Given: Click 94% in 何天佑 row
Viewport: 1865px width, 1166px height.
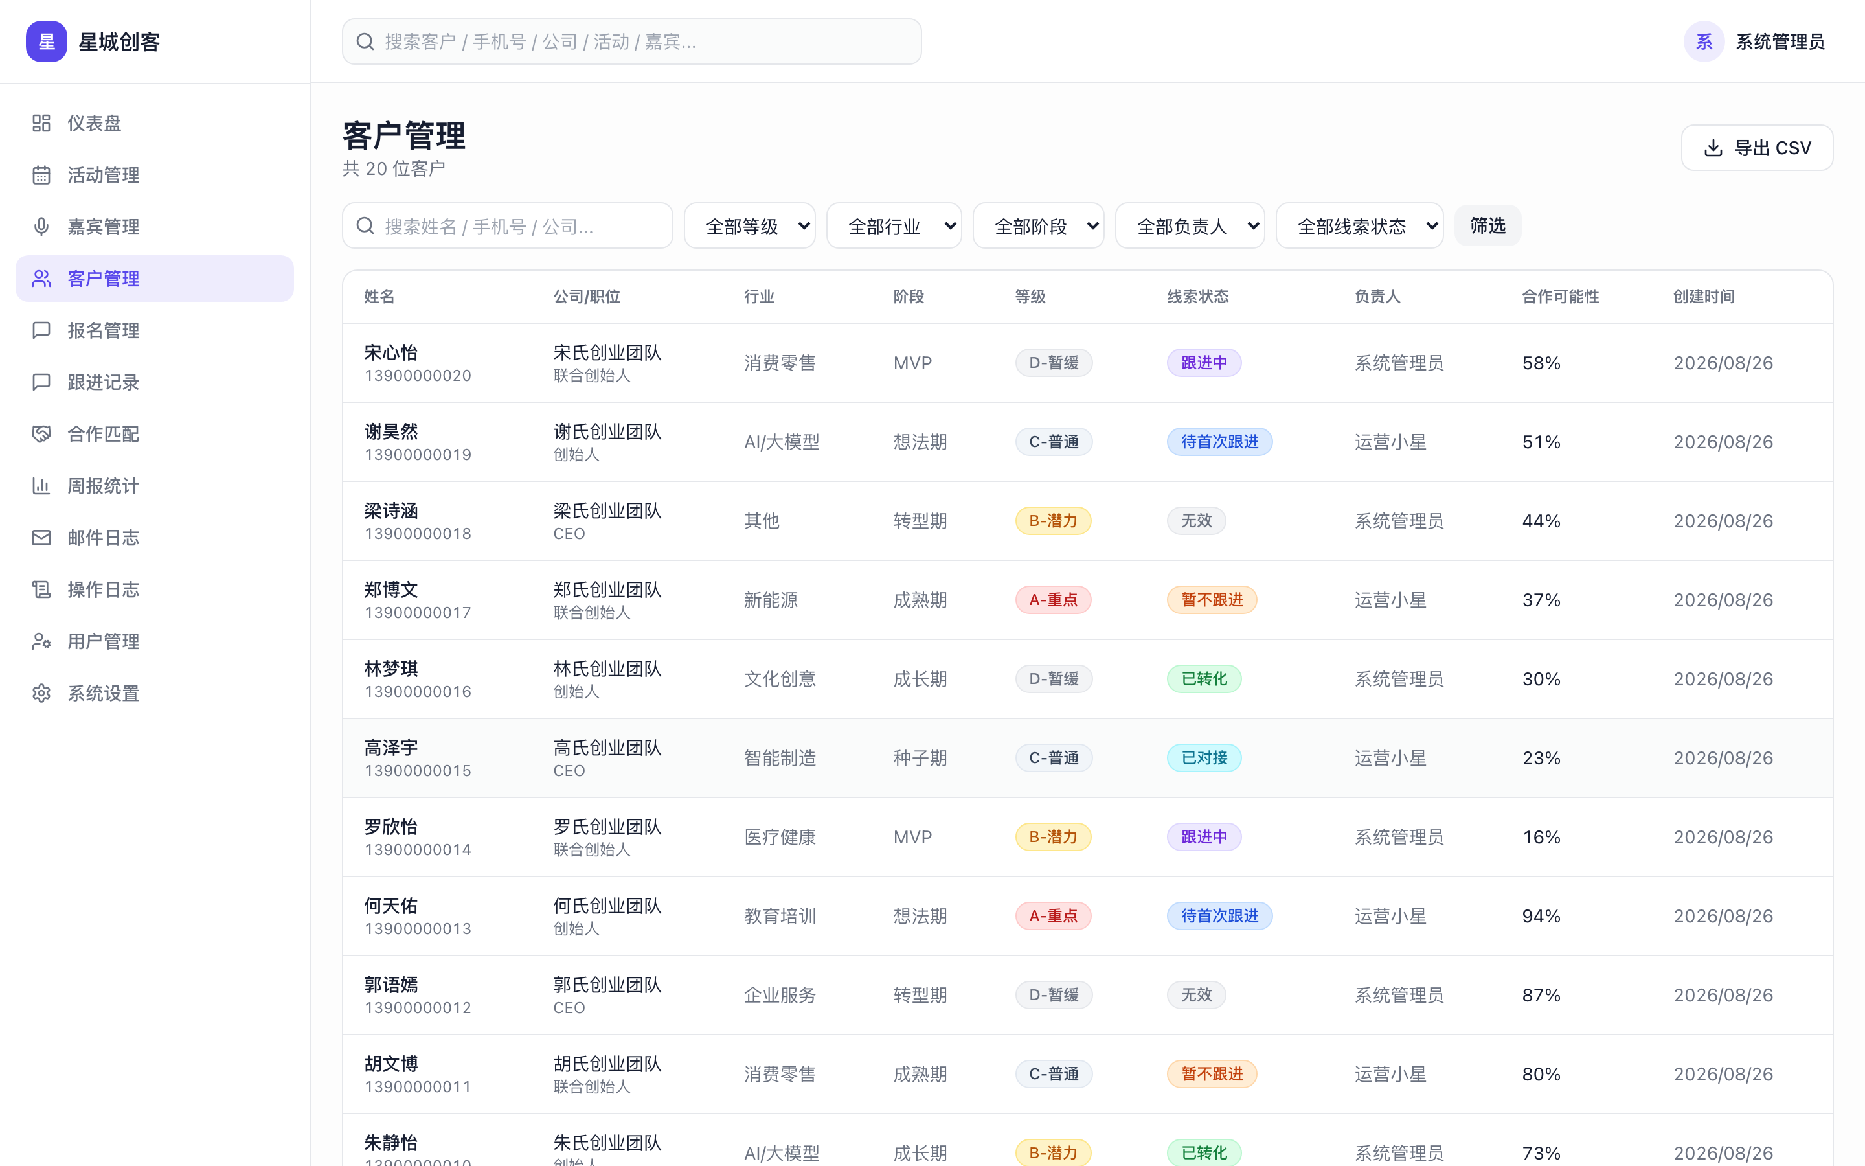Looking at the screenshot, I should coord(1541,916).
